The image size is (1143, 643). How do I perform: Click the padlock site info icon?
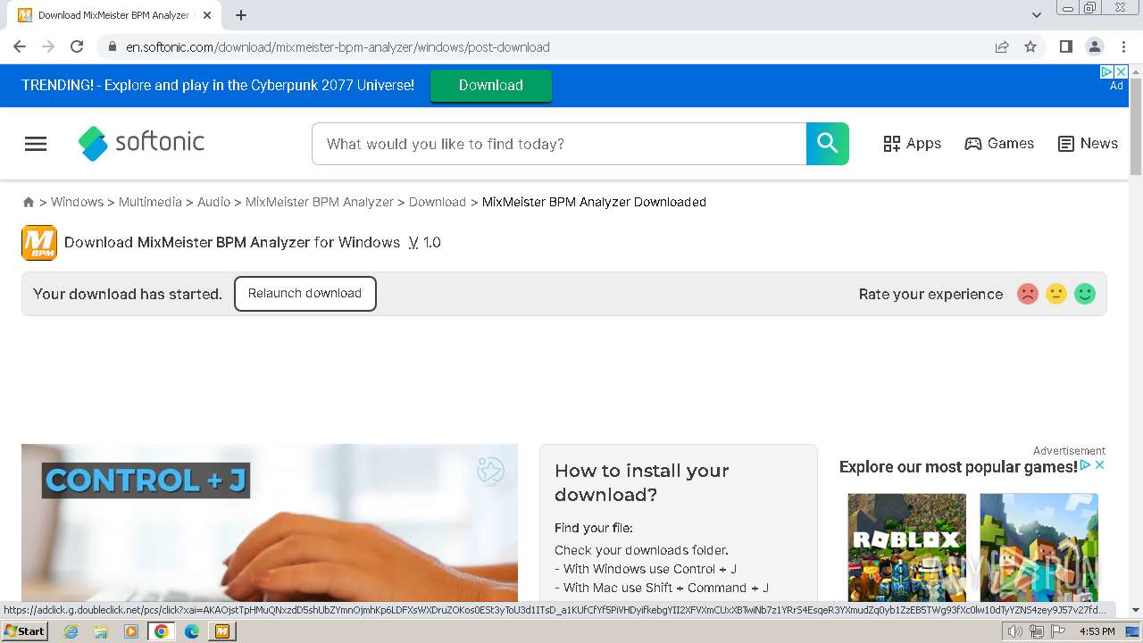(x=112, y=46)
